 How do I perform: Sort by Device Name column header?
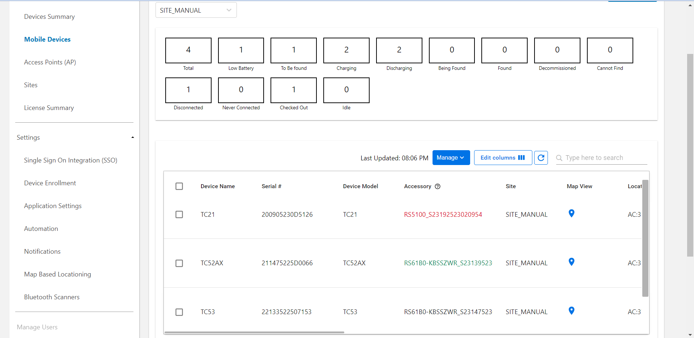pyautogui.click(x=218, y=186)
